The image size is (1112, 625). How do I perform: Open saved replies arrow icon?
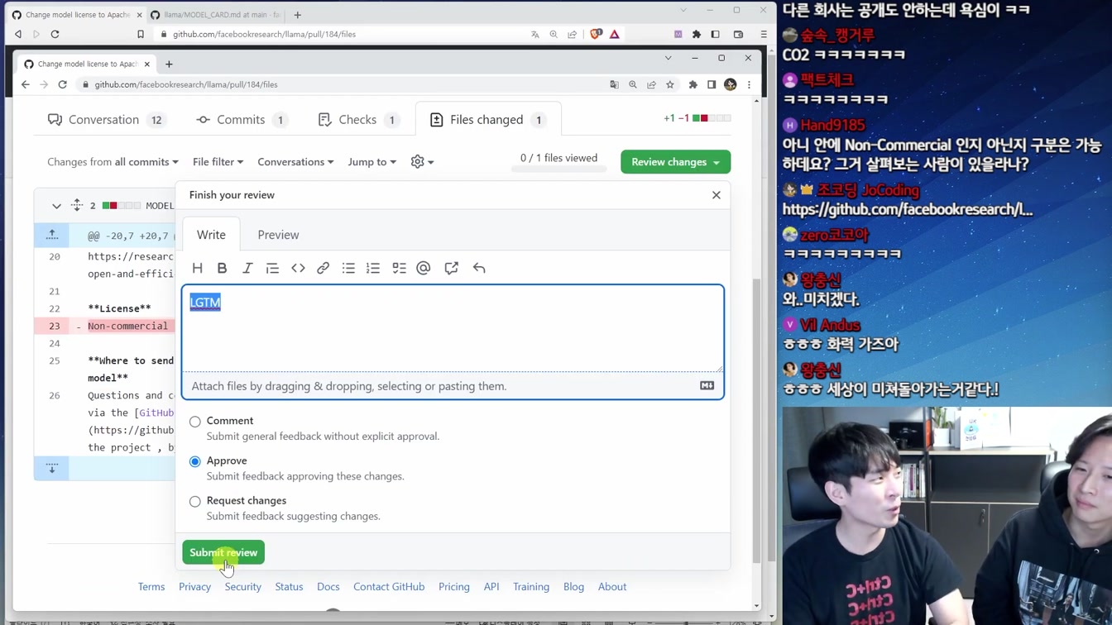[x=479, y=268]
